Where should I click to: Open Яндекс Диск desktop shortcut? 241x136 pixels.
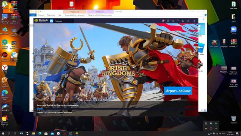[5, 107]
